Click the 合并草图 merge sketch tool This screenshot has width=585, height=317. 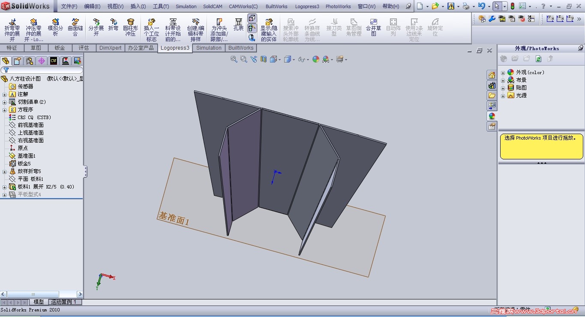(374, 27)
